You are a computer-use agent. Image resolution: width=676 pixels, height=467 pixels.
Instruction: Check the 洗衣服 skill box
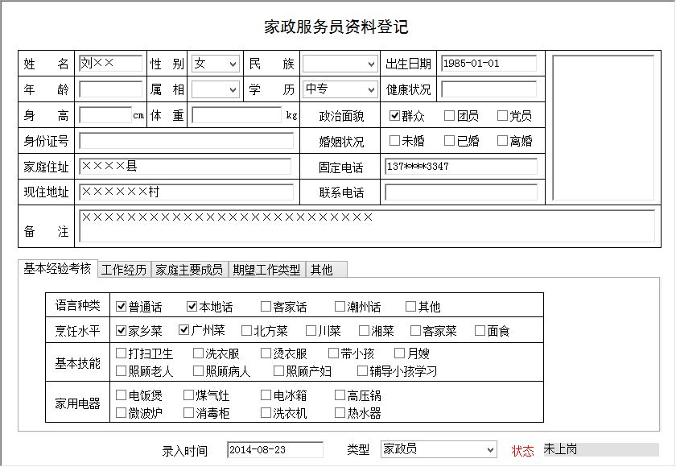coord(198,353)
